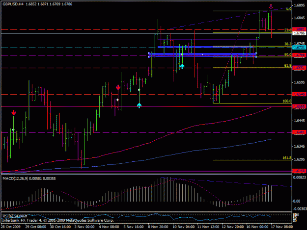Click the 17 Nov 08:00 time label
Image resolution: width=307 pixels, height=230 pixels.
coord(282,227)
